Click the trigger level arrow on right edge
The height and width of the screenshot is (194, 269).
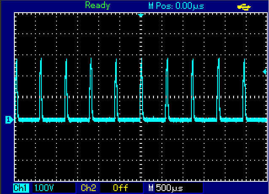[265, 72]
